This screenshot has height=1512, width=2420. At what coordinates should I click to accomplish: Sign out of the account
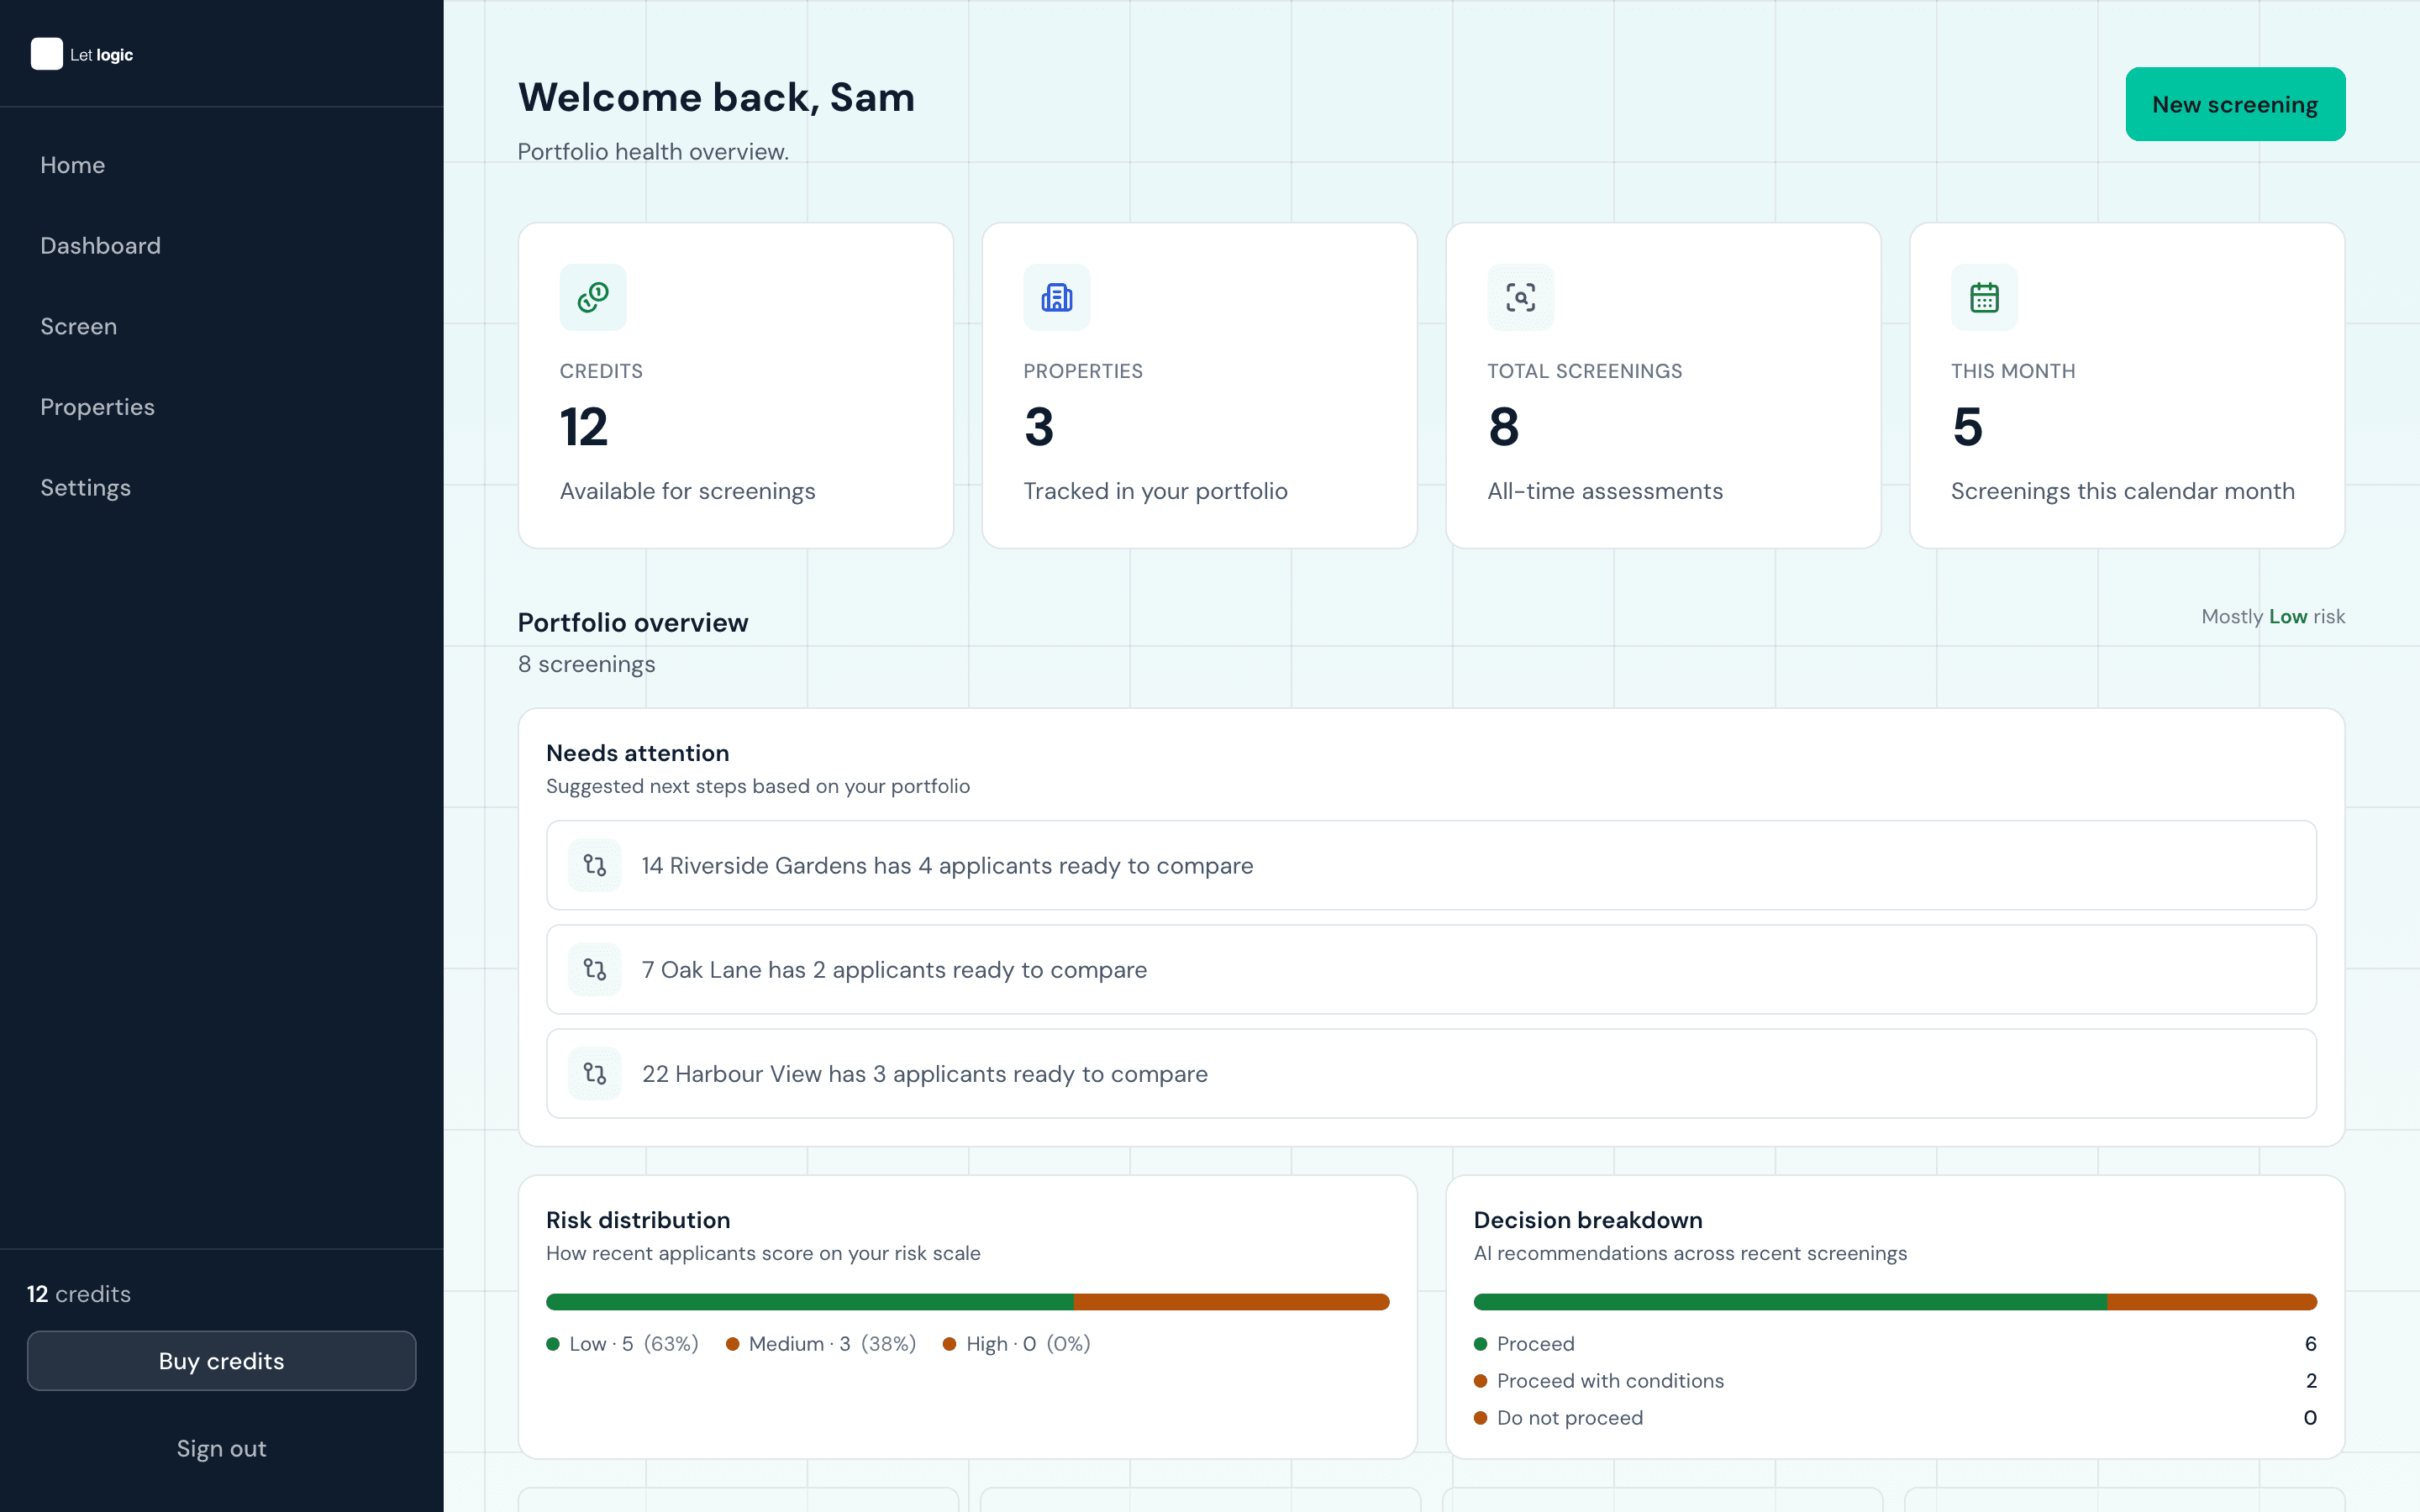[x=222, y=1449]
